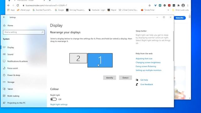Image resolution: width=201 pixels, height=113 pixels.
Task: Click the Chrome address bar URL
Action: [x=46, y=5]
